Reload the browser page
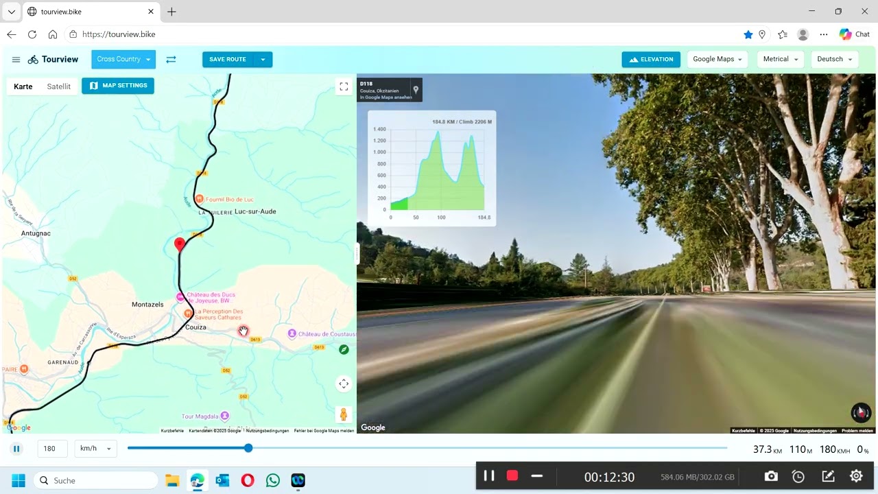Screen dimensions: 878x494 pyautogui.click(x=32, y=34)
